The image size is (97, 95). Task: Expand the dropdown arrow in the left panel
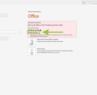[20, 32]
